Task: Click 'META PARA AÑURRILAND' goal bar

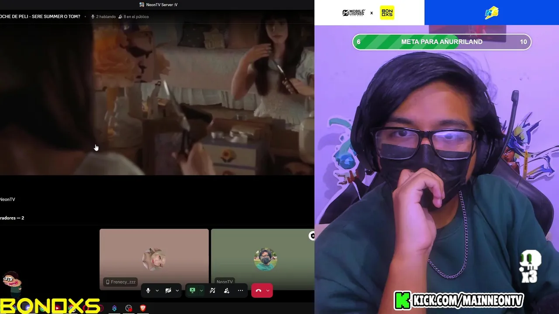Action: [442, 42]
